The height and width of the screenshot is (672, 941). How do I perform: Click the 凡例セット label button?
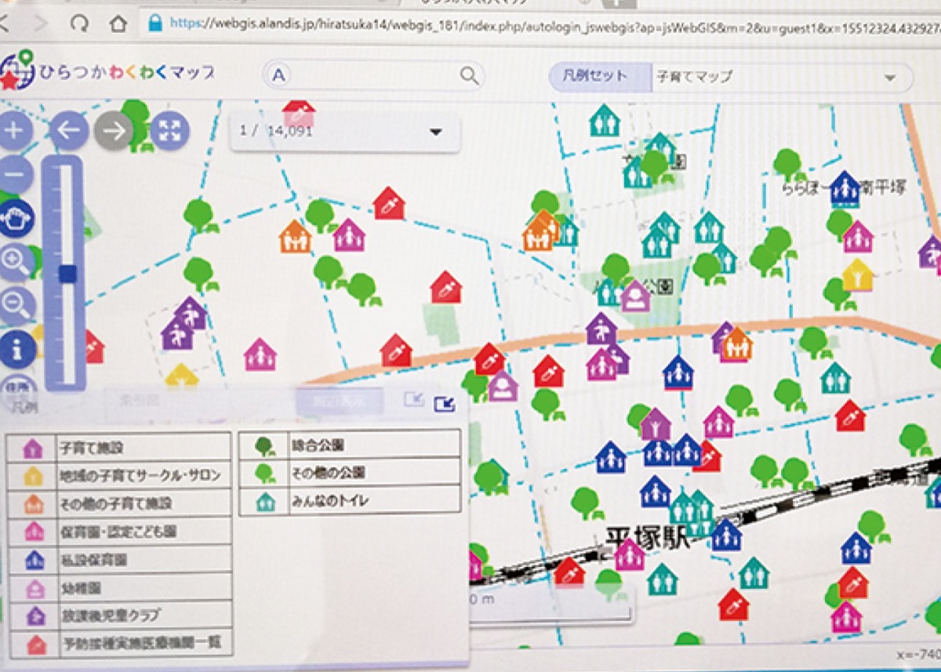(x=601, y=76)
